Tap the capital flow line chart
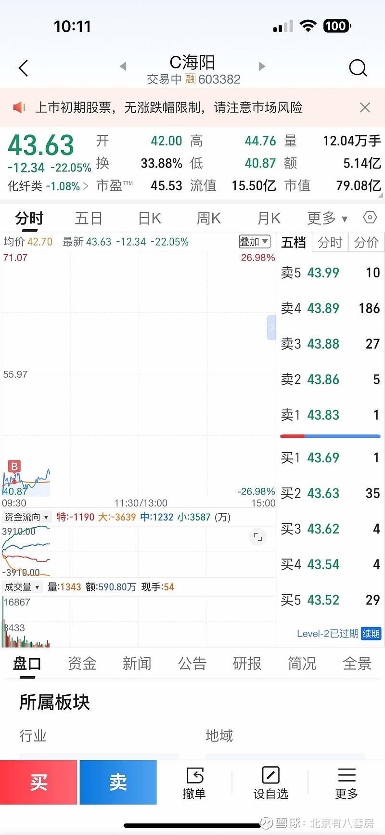 coord(139,551)
